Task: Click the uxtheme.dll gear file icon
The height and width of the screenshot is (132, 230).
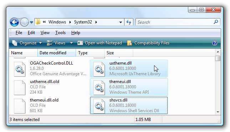Action: (x=99, y=69)
